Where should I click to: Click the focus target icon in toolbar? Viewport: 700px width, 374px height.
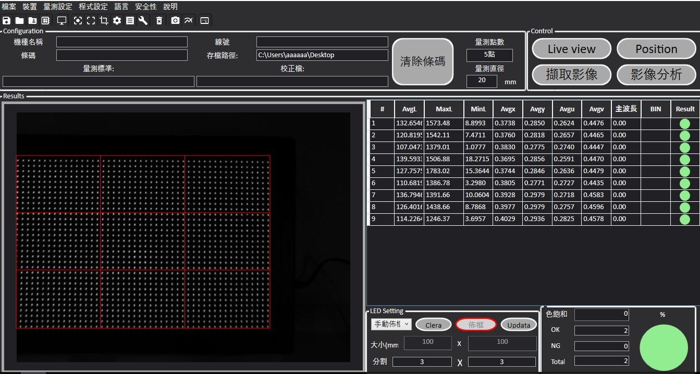pos(78,21)
